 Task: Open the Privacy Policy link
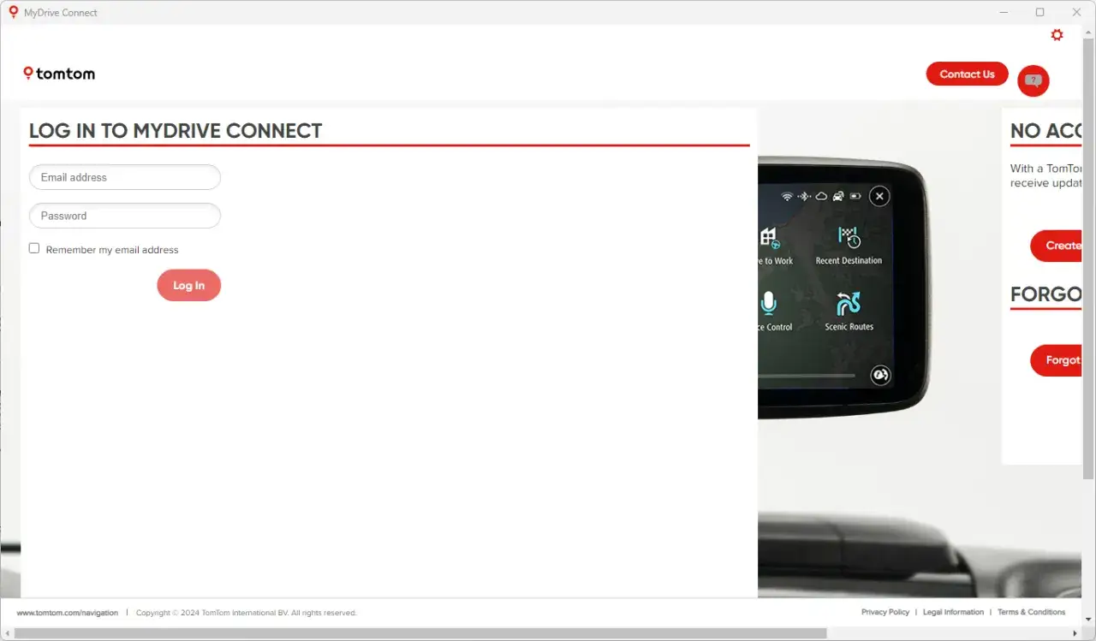point(885,612)
